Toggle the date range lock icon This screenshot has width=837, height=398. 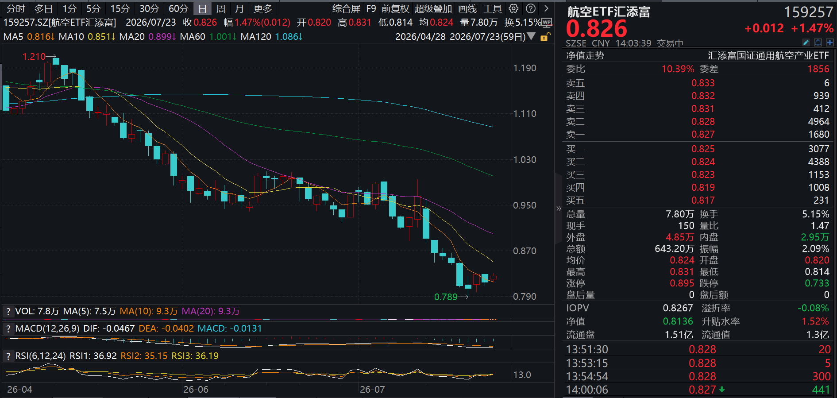click(545, 37)
